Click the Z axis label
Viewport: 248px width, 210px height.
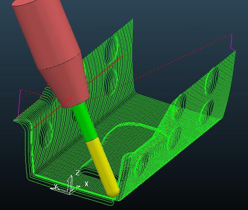point(78,172)
